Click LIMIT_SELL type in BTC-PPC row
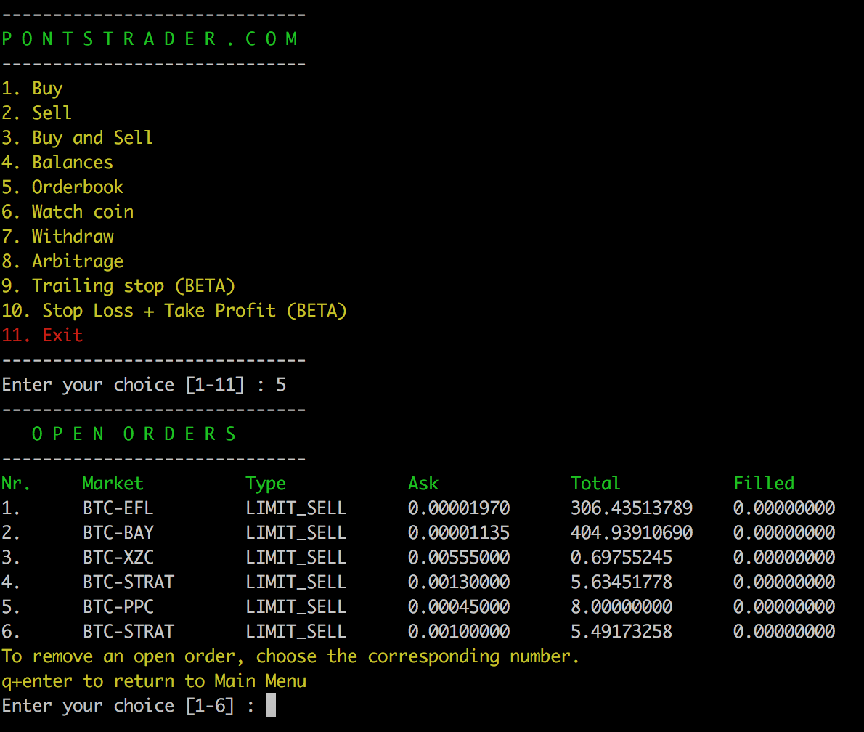 (296, 607)
